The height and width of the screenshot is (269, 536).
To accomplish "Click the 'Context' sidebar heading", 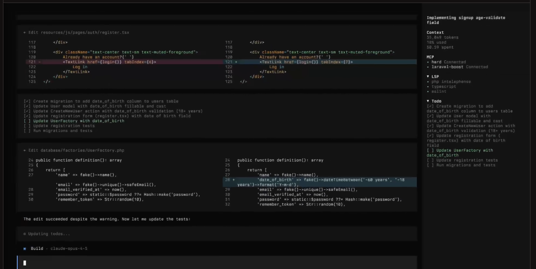I will [435, 32].
